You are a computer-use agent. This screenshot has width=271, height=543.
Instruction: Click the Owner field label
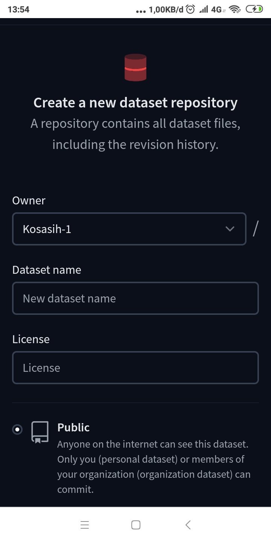29,201
